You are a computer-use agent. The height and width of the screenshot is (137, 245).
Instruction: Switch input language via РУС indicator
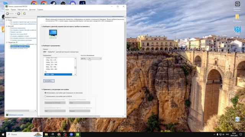(227, 134)
